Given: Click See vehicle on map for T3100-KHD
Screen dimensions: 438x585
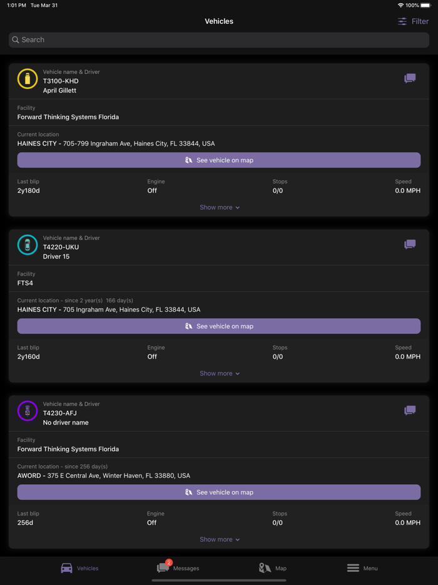Looking at the screenshot, I should [x=219, y=160].
